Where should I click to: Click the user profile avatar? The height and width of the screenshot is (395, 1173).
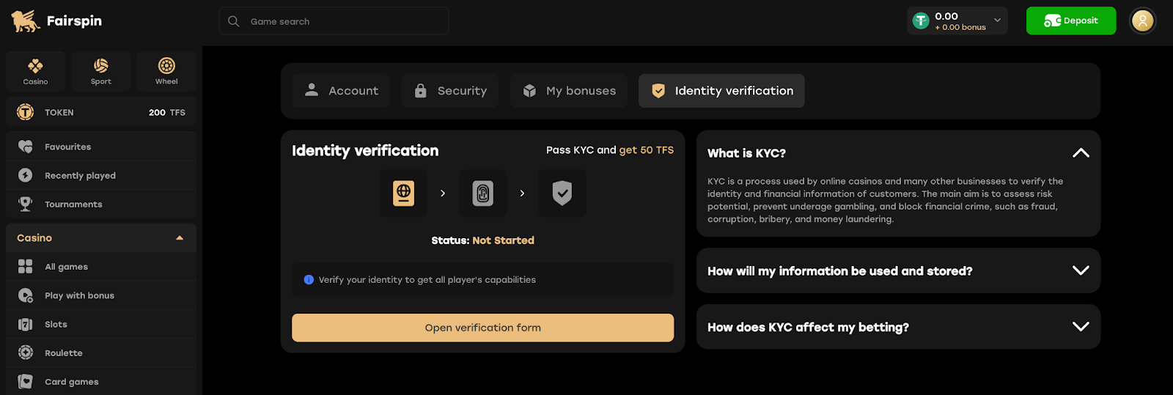click(1142, 21)
